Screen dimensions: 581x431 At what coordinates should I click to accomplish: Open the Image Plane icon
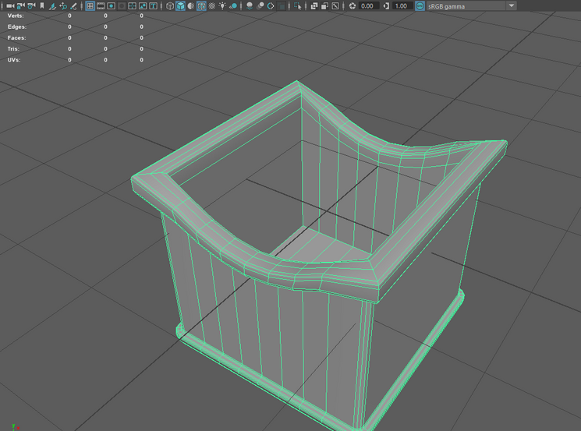[52, 6]
